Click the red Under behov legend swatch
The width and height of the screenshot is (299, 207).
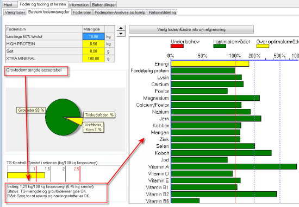(177, 46)
